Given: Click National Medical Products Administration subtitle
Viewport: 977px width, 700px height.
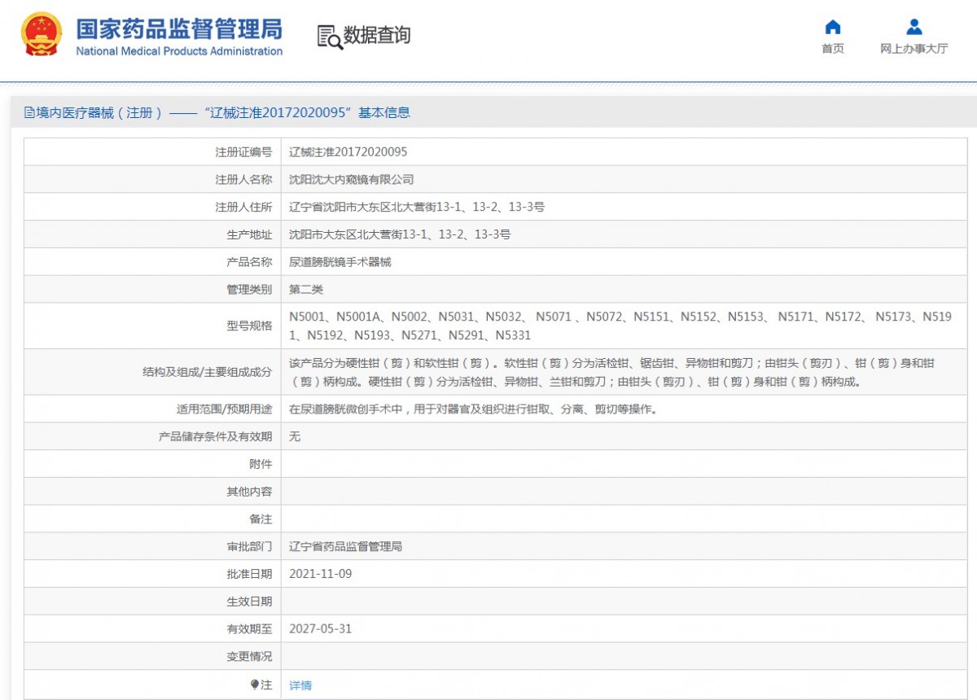Looking at the screenshot, I should tap(179, 51).
